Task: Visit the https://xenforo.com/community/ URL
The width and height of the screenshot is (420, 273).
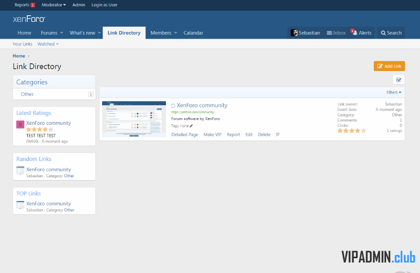Action: 193,112
